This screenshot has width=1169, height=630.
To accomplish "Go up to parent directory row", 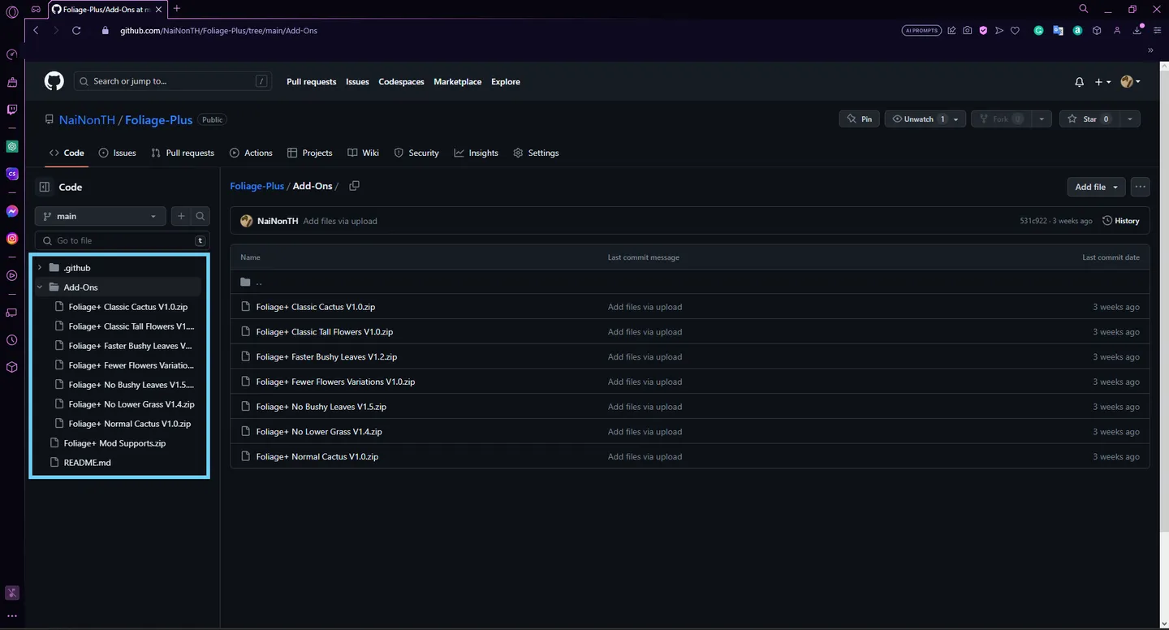I will 689,282.
